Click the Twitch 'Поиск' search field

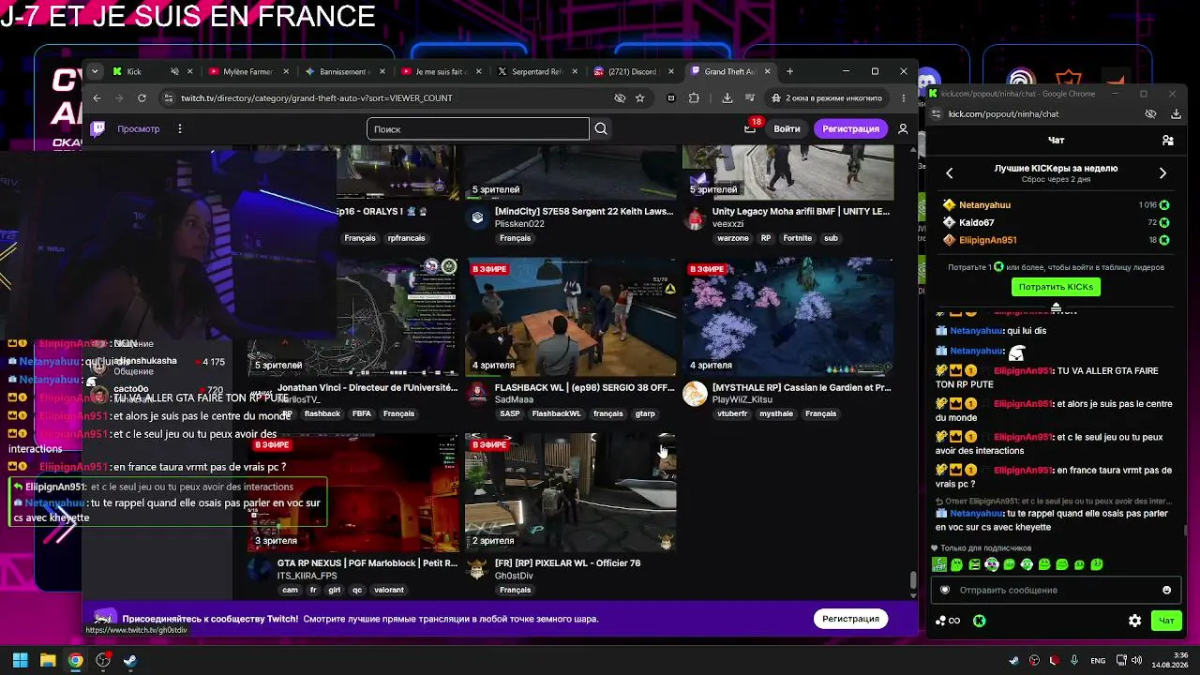click(x=478, y=128)
